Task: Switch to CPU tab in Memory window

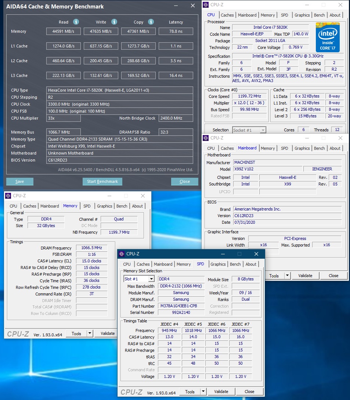Action: [13, 206]
